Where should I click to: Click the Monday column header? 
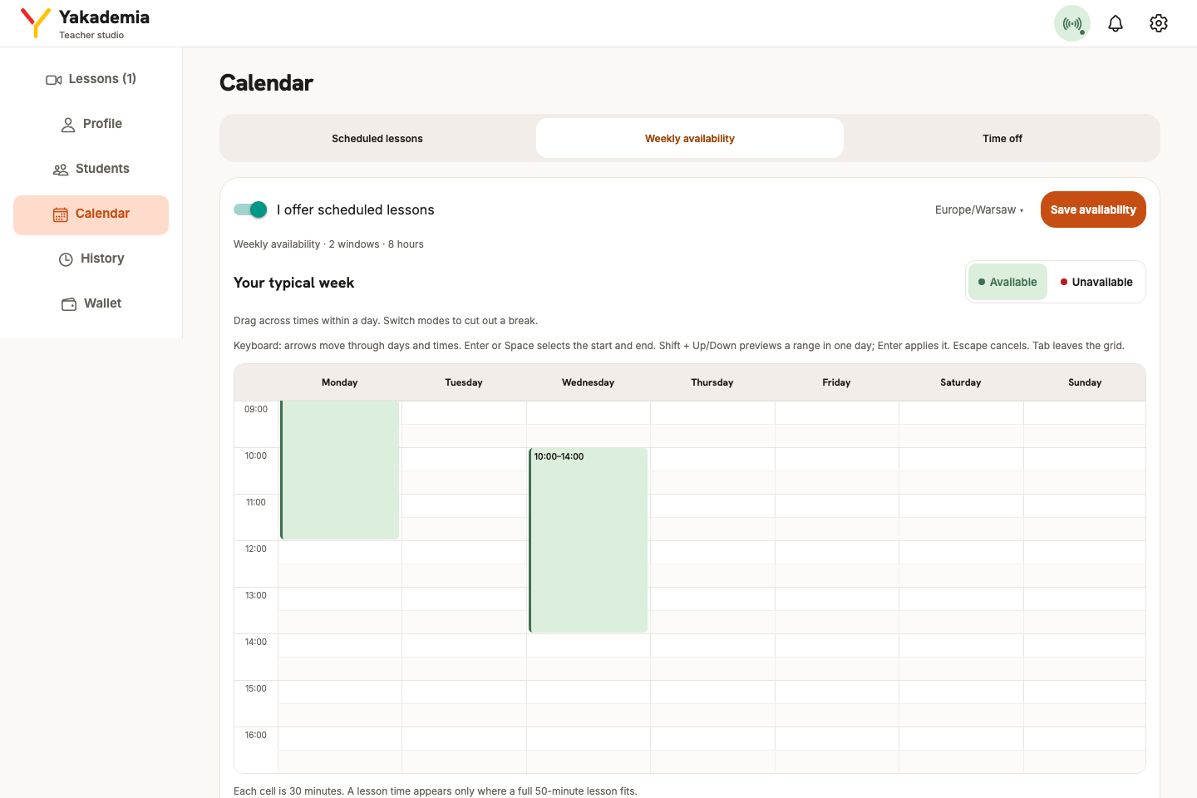[340, 382]
